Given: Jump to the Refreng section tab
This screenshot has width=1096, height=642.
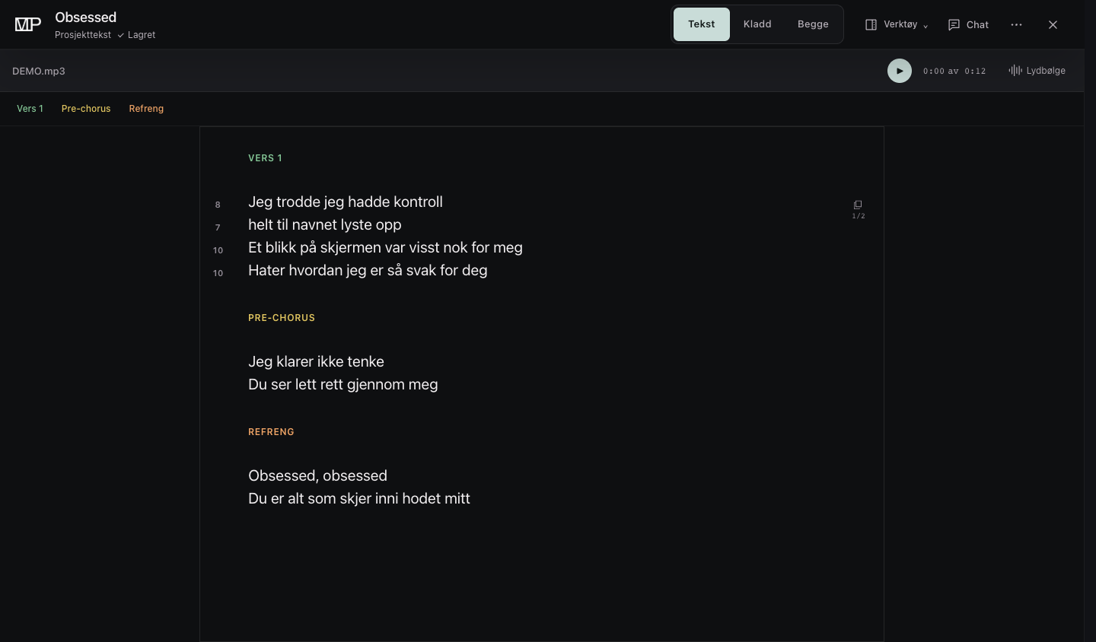Looking at the screenshot, I should [x=146, y=109].
